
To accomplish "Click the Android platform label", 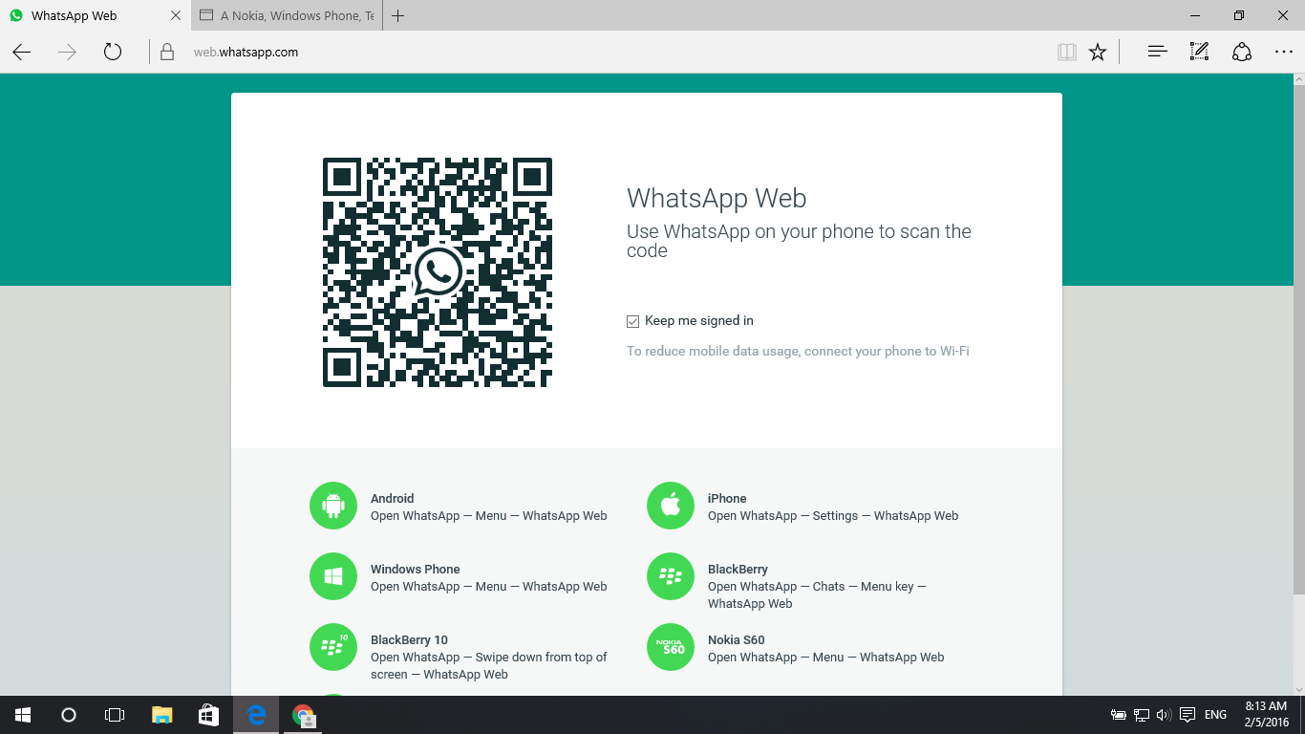I will click(393, 499).
